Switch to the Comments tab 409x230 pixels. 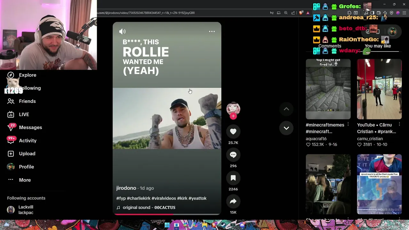tap(329, 46)
